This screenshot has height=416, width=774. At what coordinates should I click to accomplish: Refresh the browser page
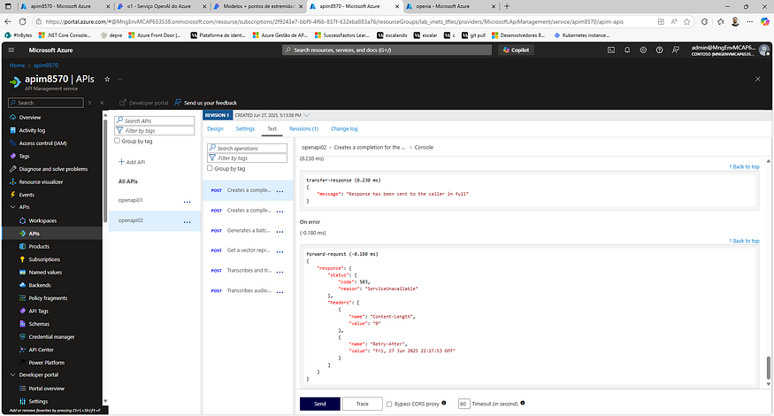point(22,22)
